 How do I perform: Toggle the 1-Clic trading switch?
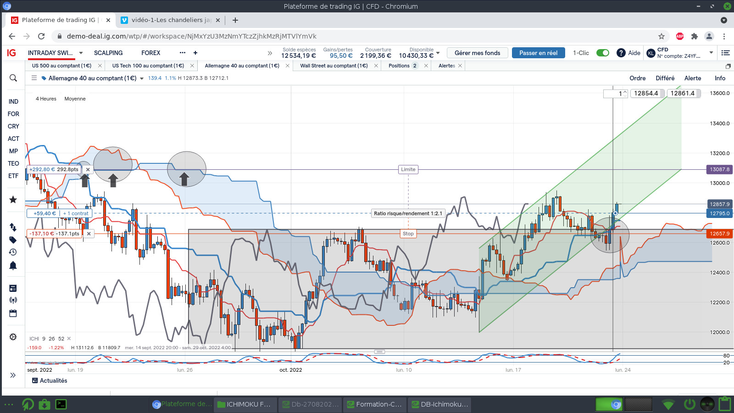click(x=603, y=53)
